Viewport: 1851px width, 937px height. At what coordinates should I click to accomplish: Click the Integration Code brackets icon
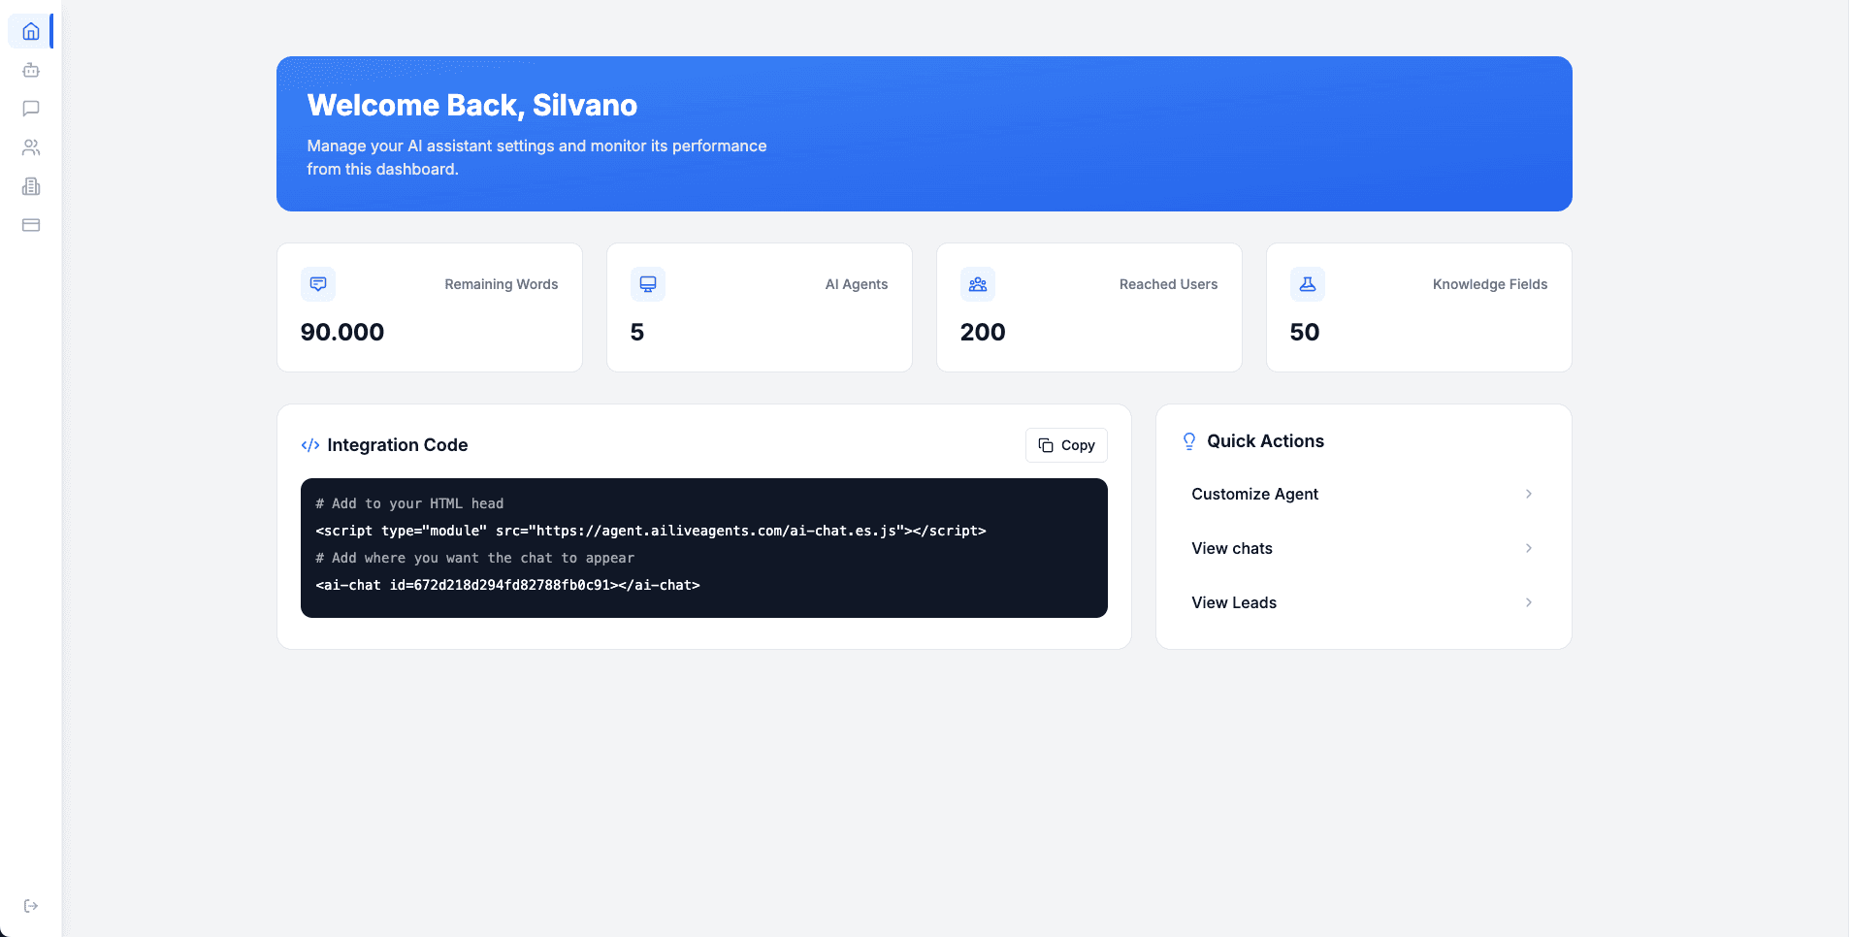[310, 445]
